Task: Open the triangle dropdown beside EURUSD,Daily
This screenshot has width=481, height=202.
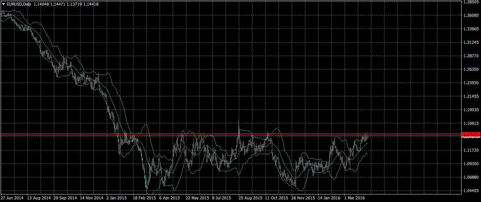Action: pos(4,4)
